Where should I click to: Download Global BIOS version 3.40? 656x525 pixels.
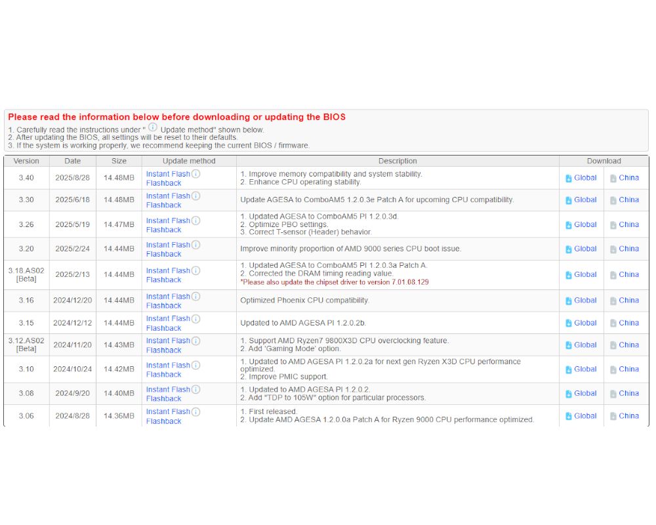click(x=584, y=178)
